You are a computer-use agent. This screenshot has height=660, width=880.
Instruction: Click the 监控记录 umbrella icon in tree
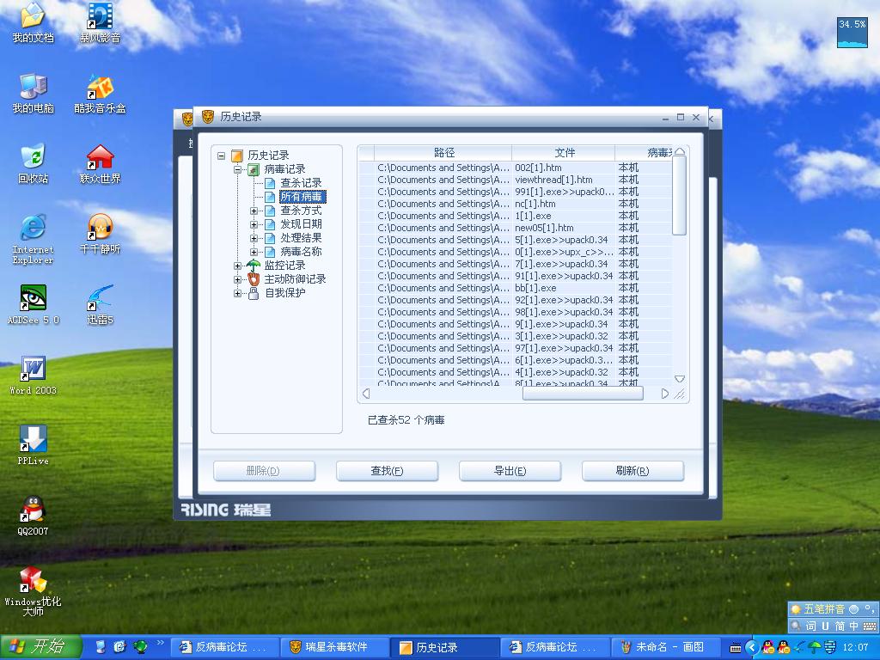pos(254,265)
